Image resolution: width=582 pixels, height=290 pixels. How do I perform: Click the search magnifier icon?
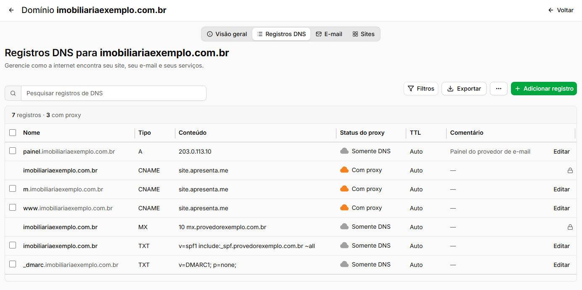coord(13,93)
